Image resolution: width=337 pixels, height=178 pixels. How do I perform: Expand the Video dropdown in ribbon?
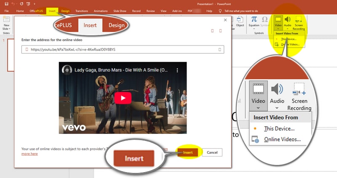(x=278, y=29)
